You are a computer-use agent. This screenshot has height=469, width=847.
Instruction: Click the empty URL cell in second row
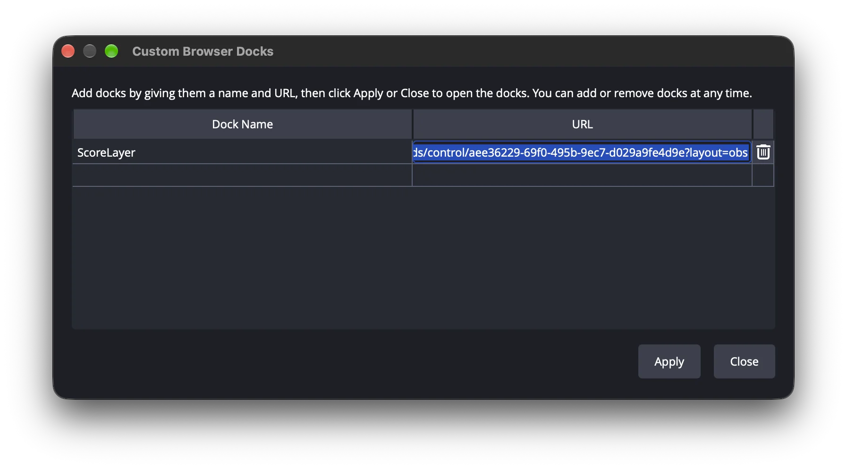[x=582, y=176]
